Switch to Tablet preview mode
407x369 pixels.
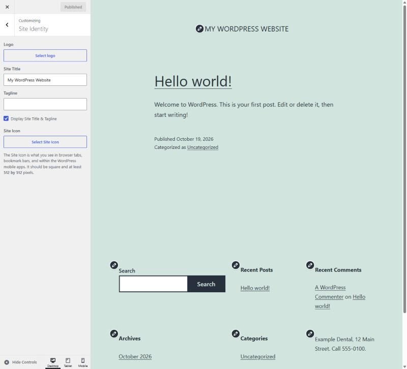point(68,362)
